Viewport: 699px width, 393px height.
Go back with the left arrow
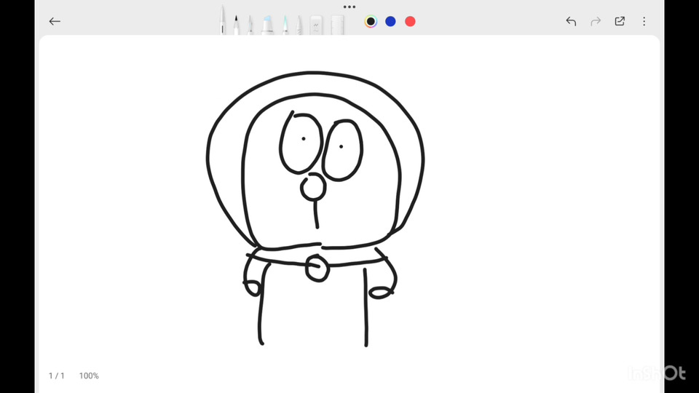point(55,21)
